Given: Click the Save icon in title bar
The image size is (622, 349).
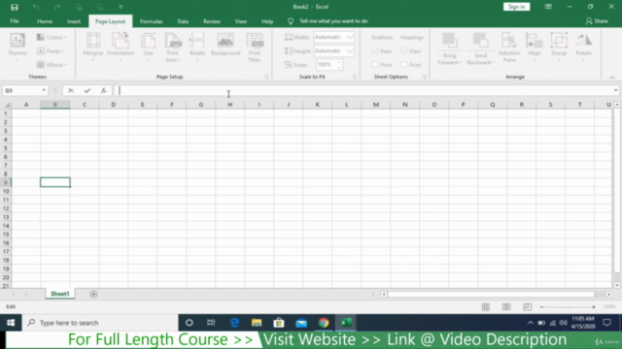Looking at the screenshot, I should click(x=15, y=7).
